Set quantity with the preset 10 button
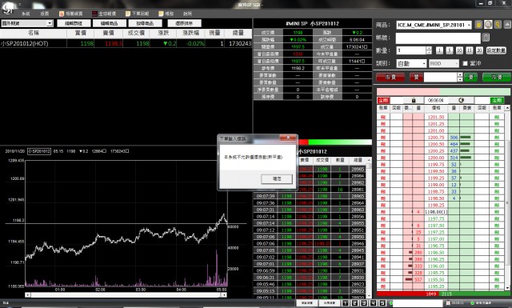Viewport: 512px width, 308px height. [459, 50]
